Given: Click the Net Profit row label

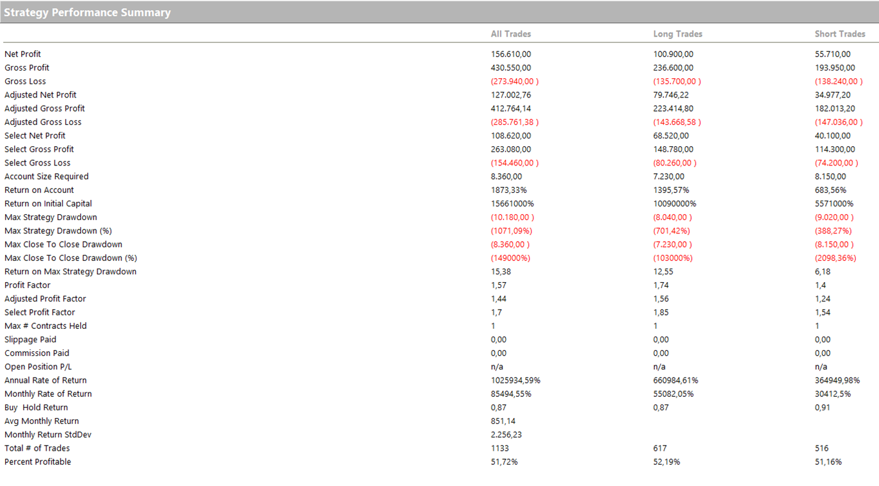Looking at the screenshot, I should (x=23, y=54).
